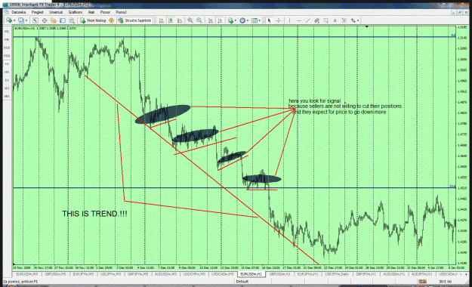Switch chart to candlesticks
Screen dimensions: 472x287
click(171, 20)
